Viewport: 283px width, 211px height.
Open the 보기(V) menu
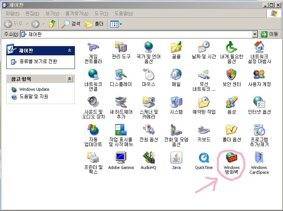click(52, 14)
